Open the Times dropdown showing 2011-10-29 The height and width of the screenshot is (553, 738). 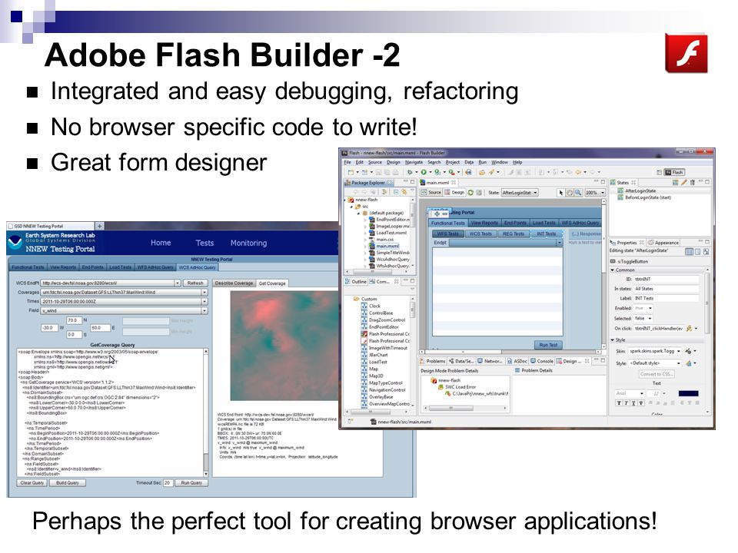125,301
